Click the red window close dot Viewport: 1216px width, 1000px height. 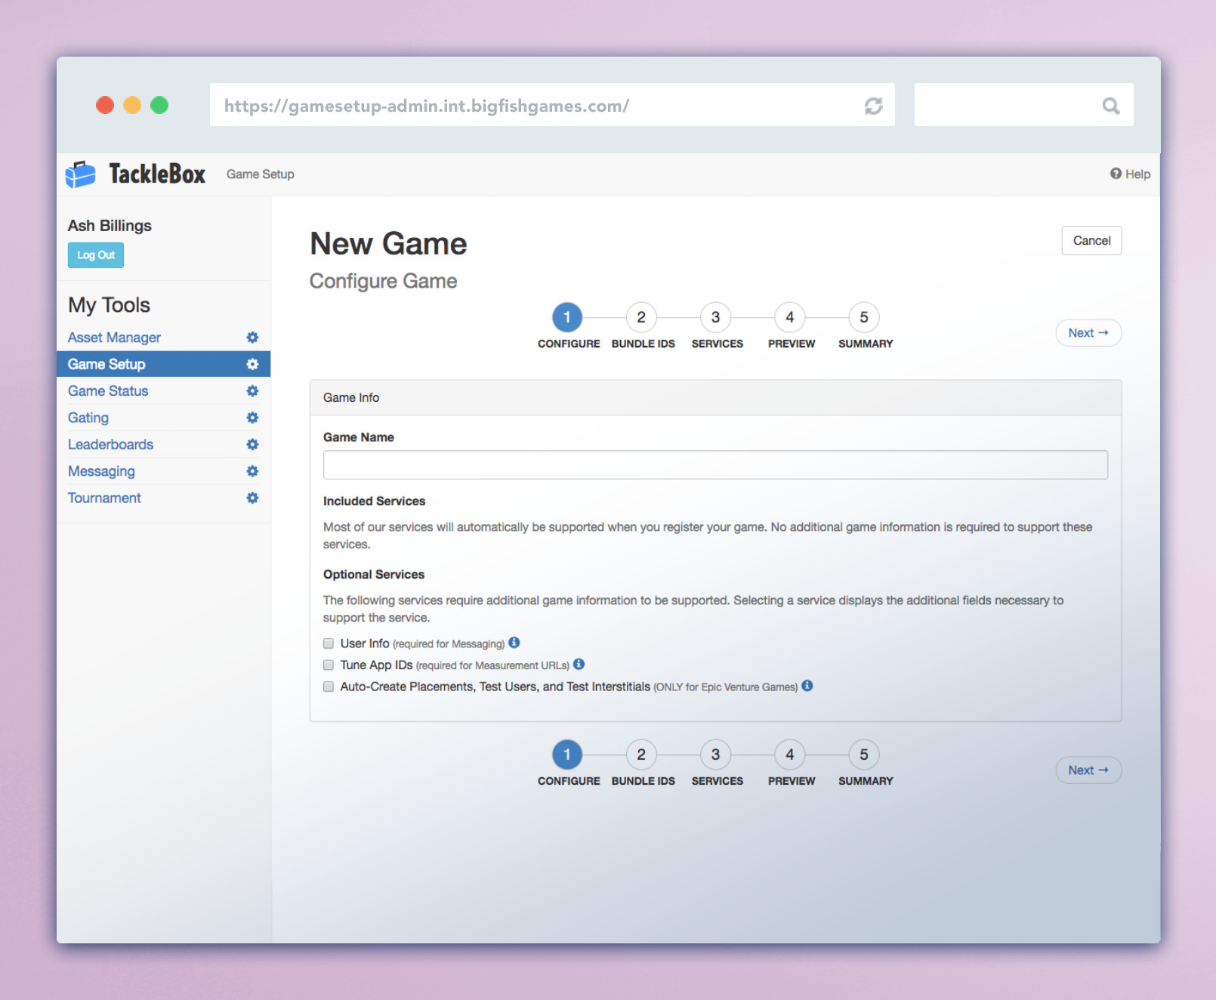[105, 105]
